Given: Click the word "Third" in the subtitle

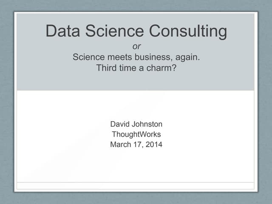Looking at the screenshot, I should (106, 68).
